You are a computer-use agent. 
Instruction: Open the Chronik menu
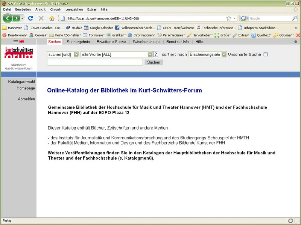56,9
